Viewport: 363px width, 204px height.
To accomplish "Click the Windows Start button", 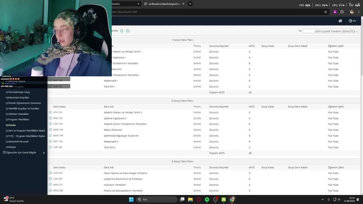I will coord(131,199).
